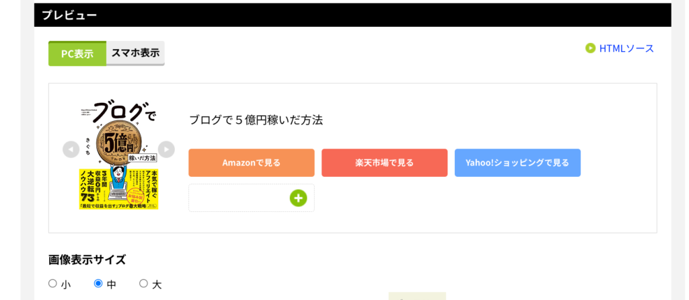The height and width of the screenshot is (300, 689).
Task: Click the green play icon beside HTMLソース
Action: tap(590, 48)
